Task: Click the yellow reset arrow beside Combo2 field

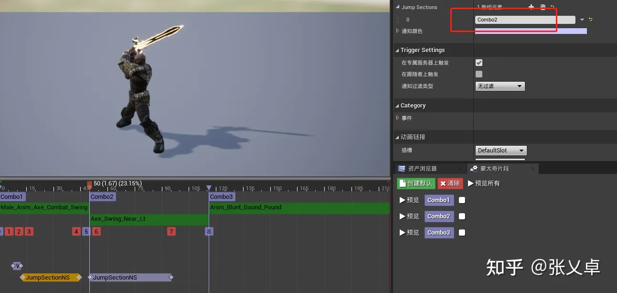Action: point(591,20)
